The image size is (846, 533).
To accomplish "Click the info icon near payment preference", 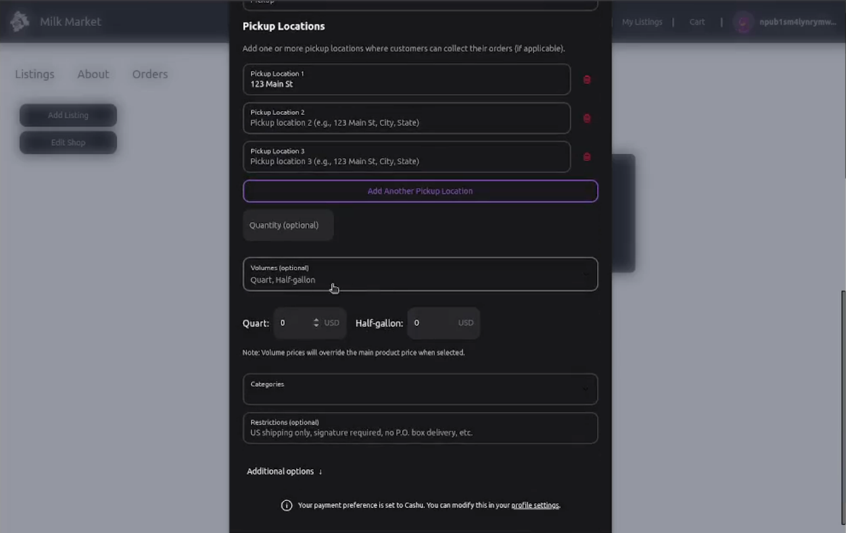I will (x=287, y=505).
